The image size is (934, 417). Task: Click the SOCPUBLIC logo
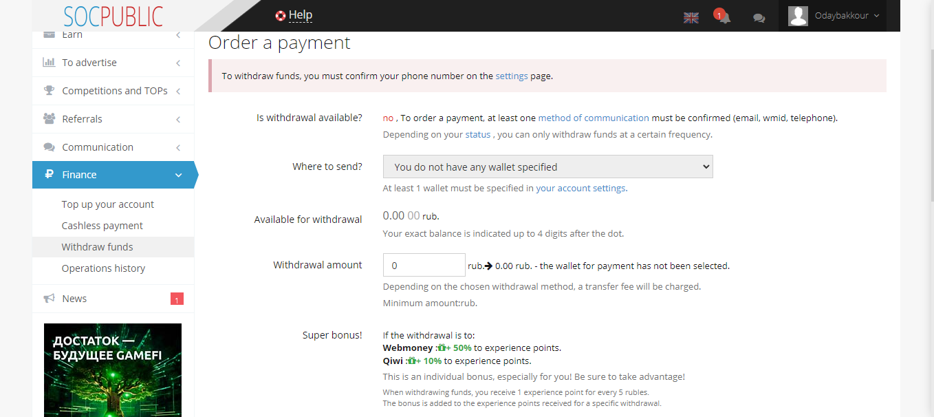coord(113,17)
